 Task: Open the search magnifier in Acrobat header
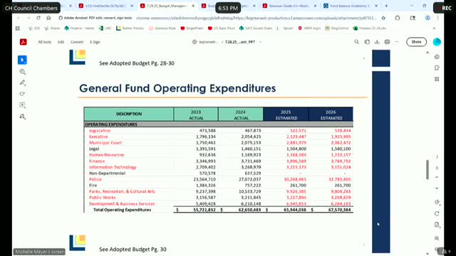tap(356, 42)
